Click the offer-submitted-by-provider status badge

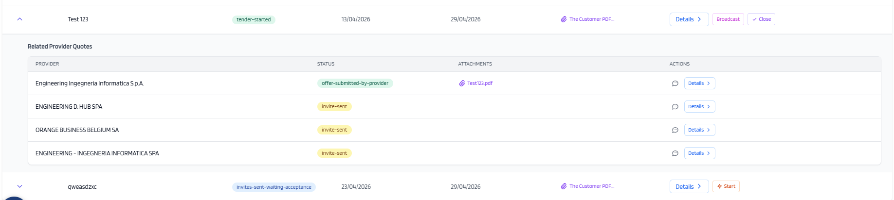click(355, 83)
